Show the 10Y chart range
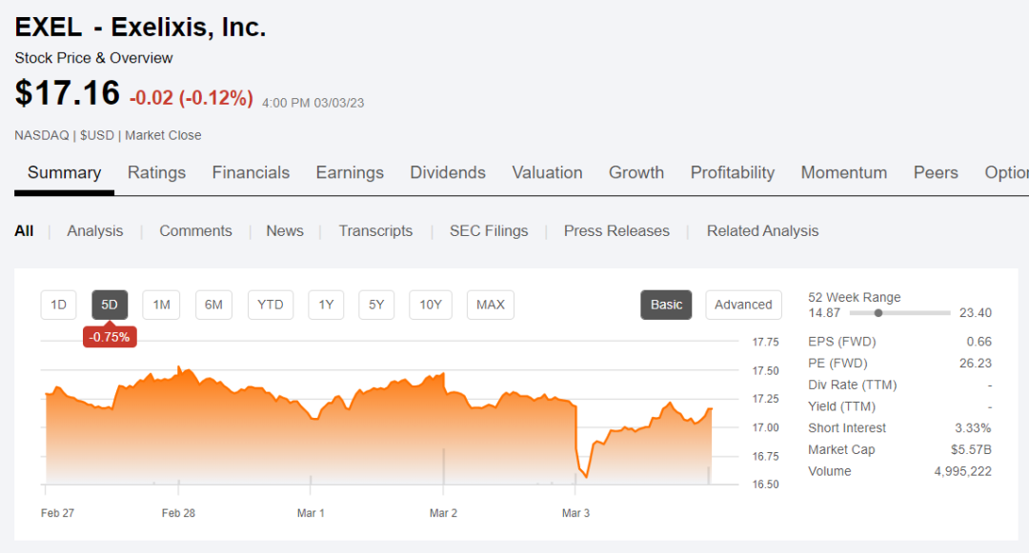 tap(431, 305)
